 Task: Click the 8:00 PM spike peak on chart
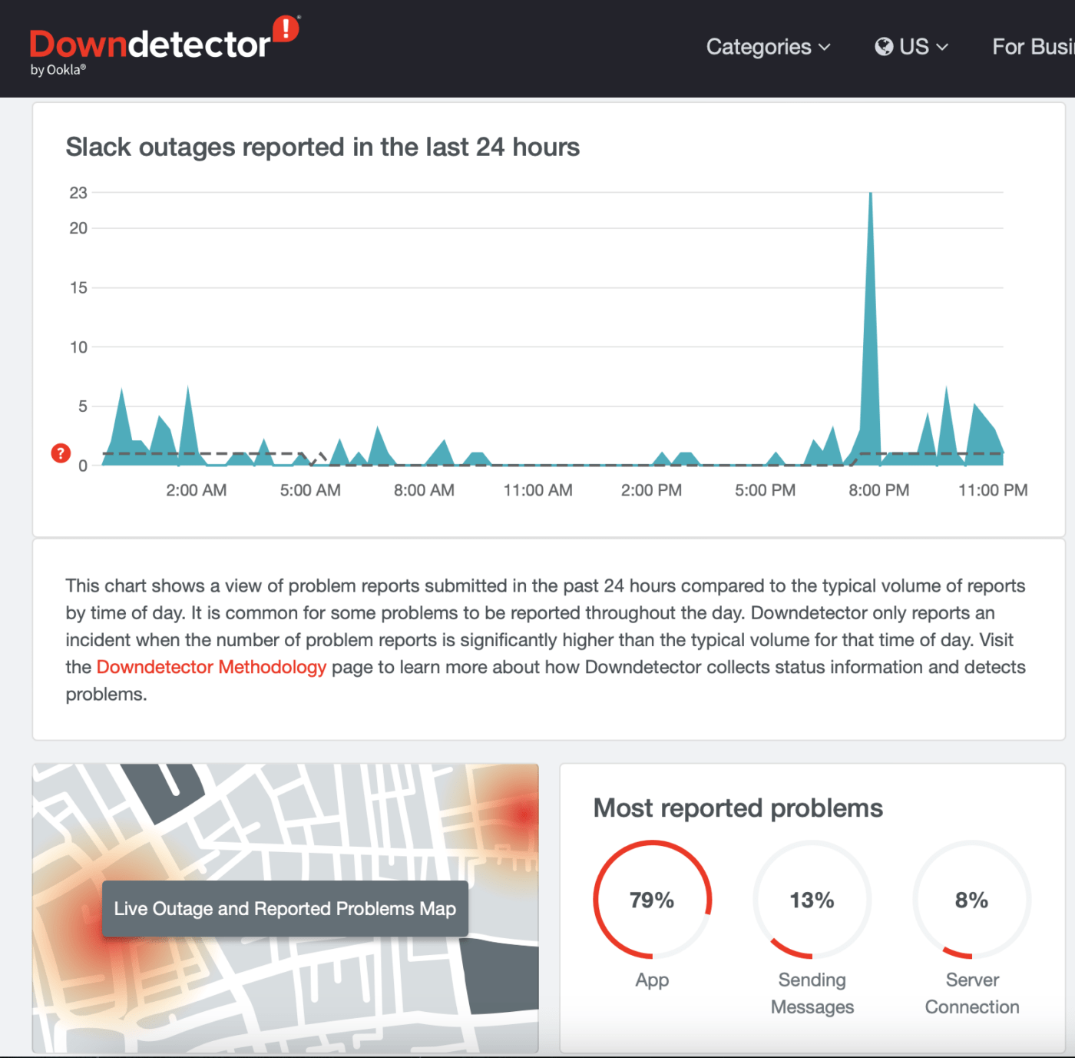pyautogui.click(x=870, y=194)
